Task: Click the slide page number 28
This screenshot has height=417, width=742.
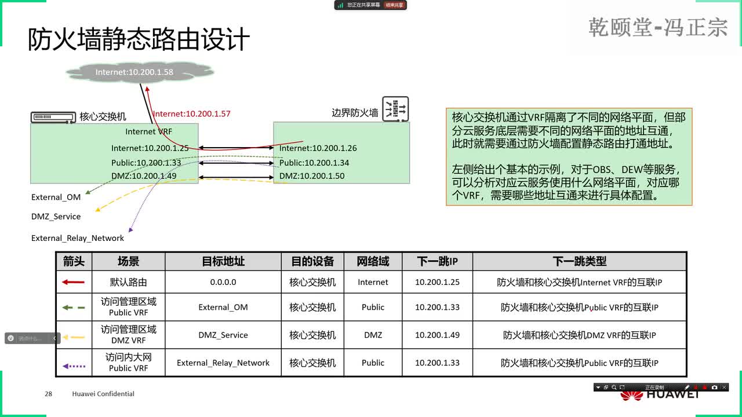Action: coord(48,394)
